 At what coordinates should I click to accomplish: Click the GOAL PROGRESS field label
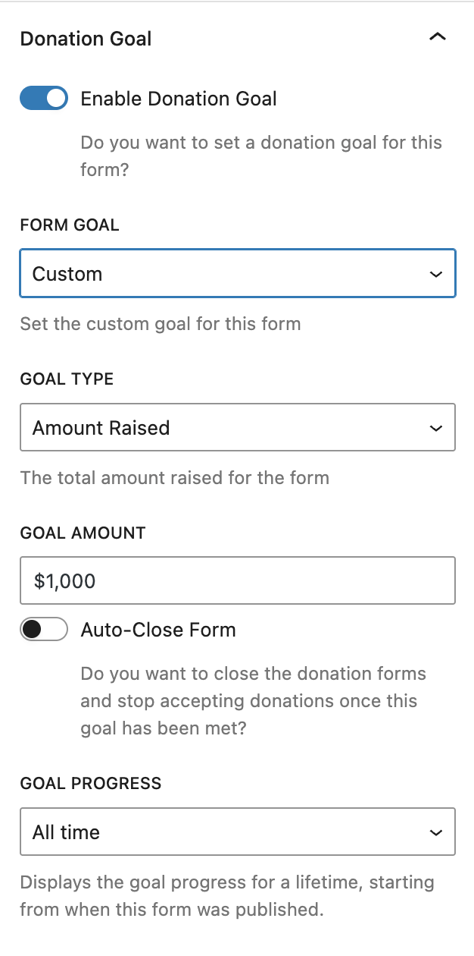[91, 784]
